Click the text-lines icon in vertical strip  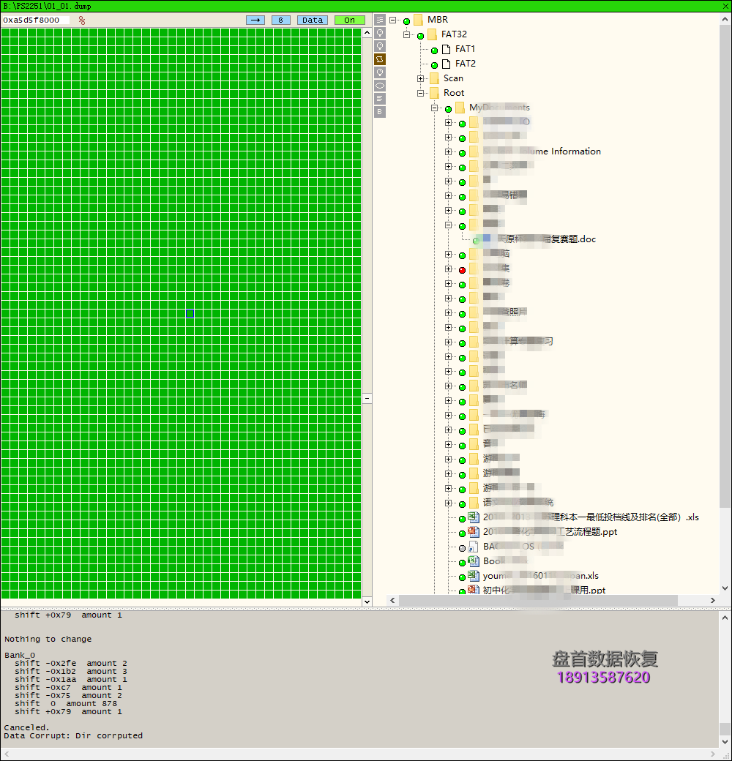(380, 99)
